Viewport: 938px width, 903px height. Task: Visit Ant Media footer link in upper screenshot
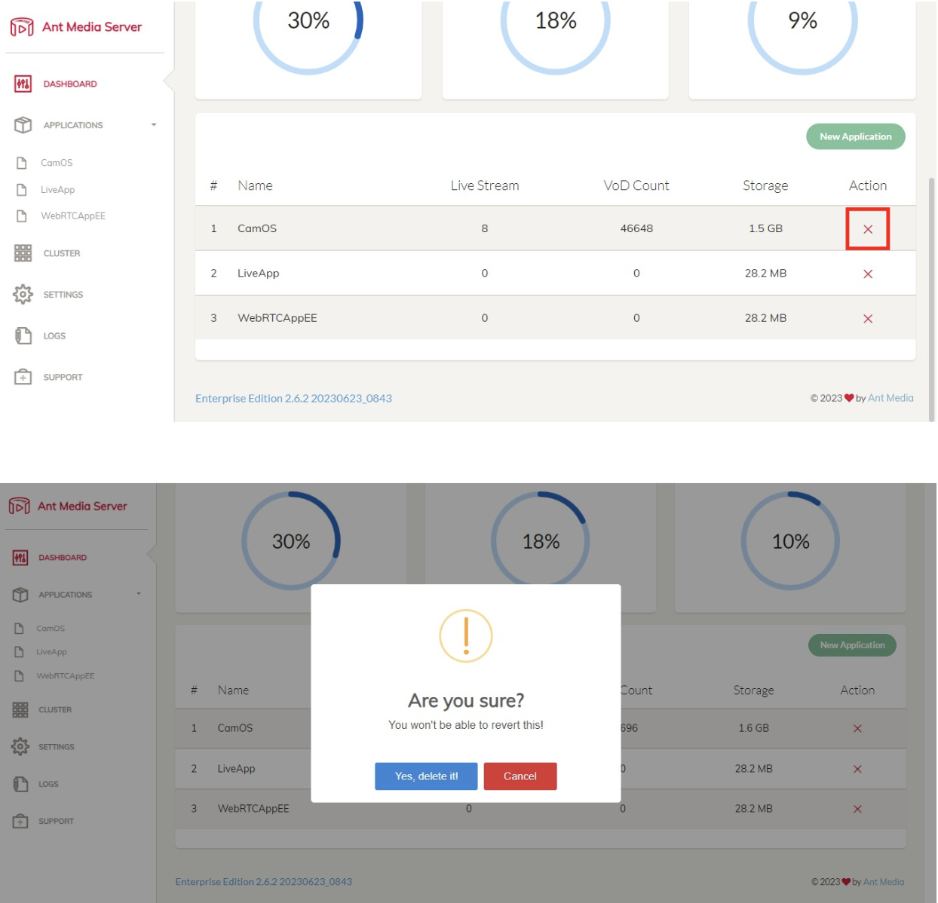(890, 398)
